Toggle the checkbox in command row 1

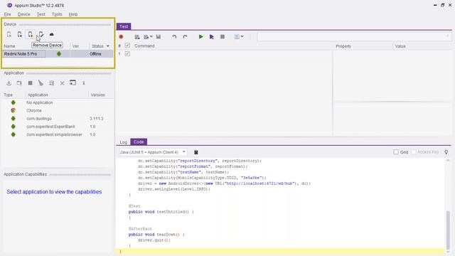[x=127, y=54]
